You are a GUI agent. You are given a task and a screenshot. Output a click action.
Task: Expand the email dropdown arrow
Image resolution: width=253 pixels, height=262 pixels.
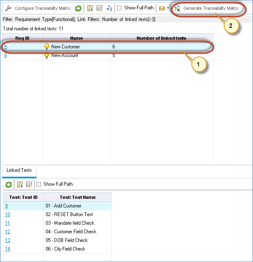(168, 8)
